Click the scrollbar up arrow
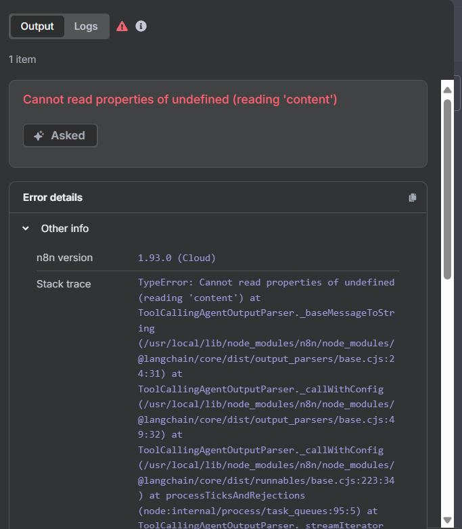 pyautogui.click(x=448, y=90)
